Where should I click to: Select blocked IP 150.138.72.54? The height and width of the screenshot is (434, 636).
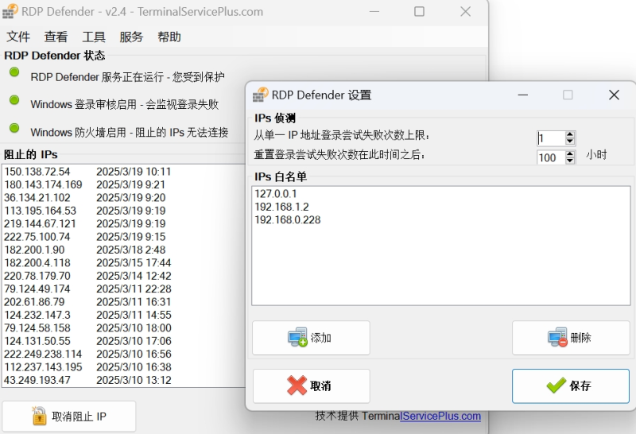point(37,172)
